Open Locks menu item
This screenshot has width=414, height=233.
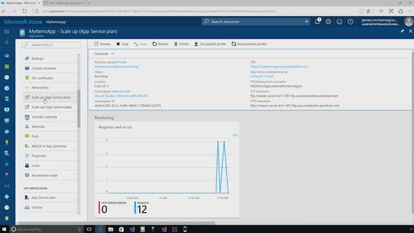tap(50, 166)
